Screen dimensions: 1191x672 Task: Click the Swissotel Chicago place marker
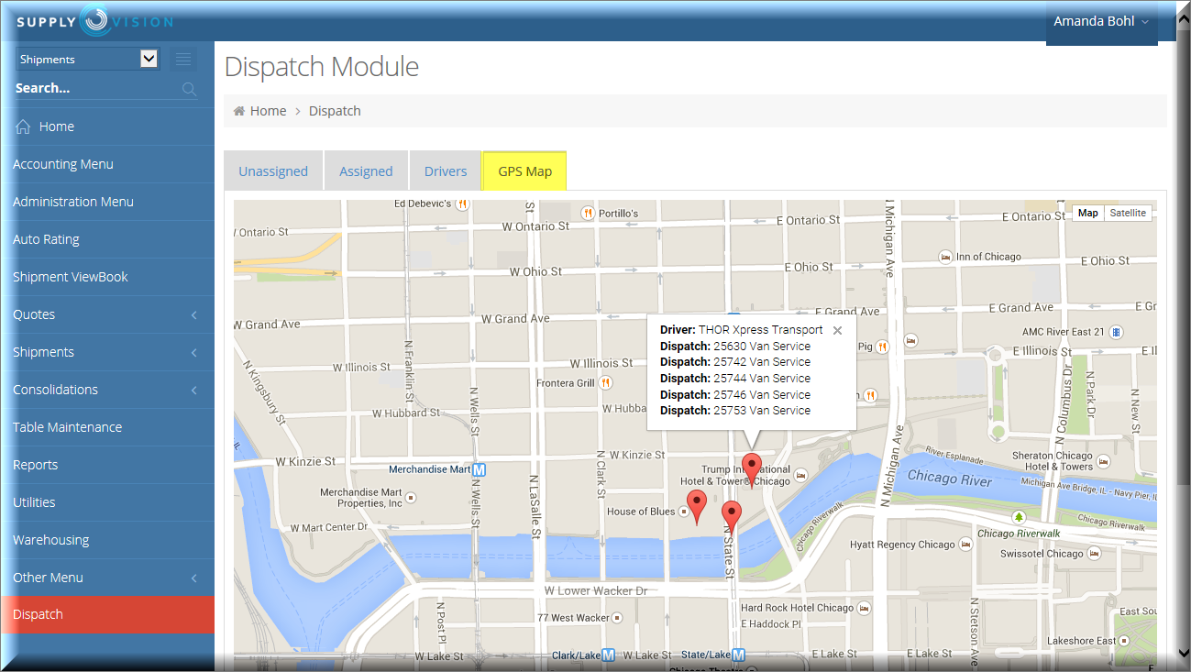click(1092, 554)
